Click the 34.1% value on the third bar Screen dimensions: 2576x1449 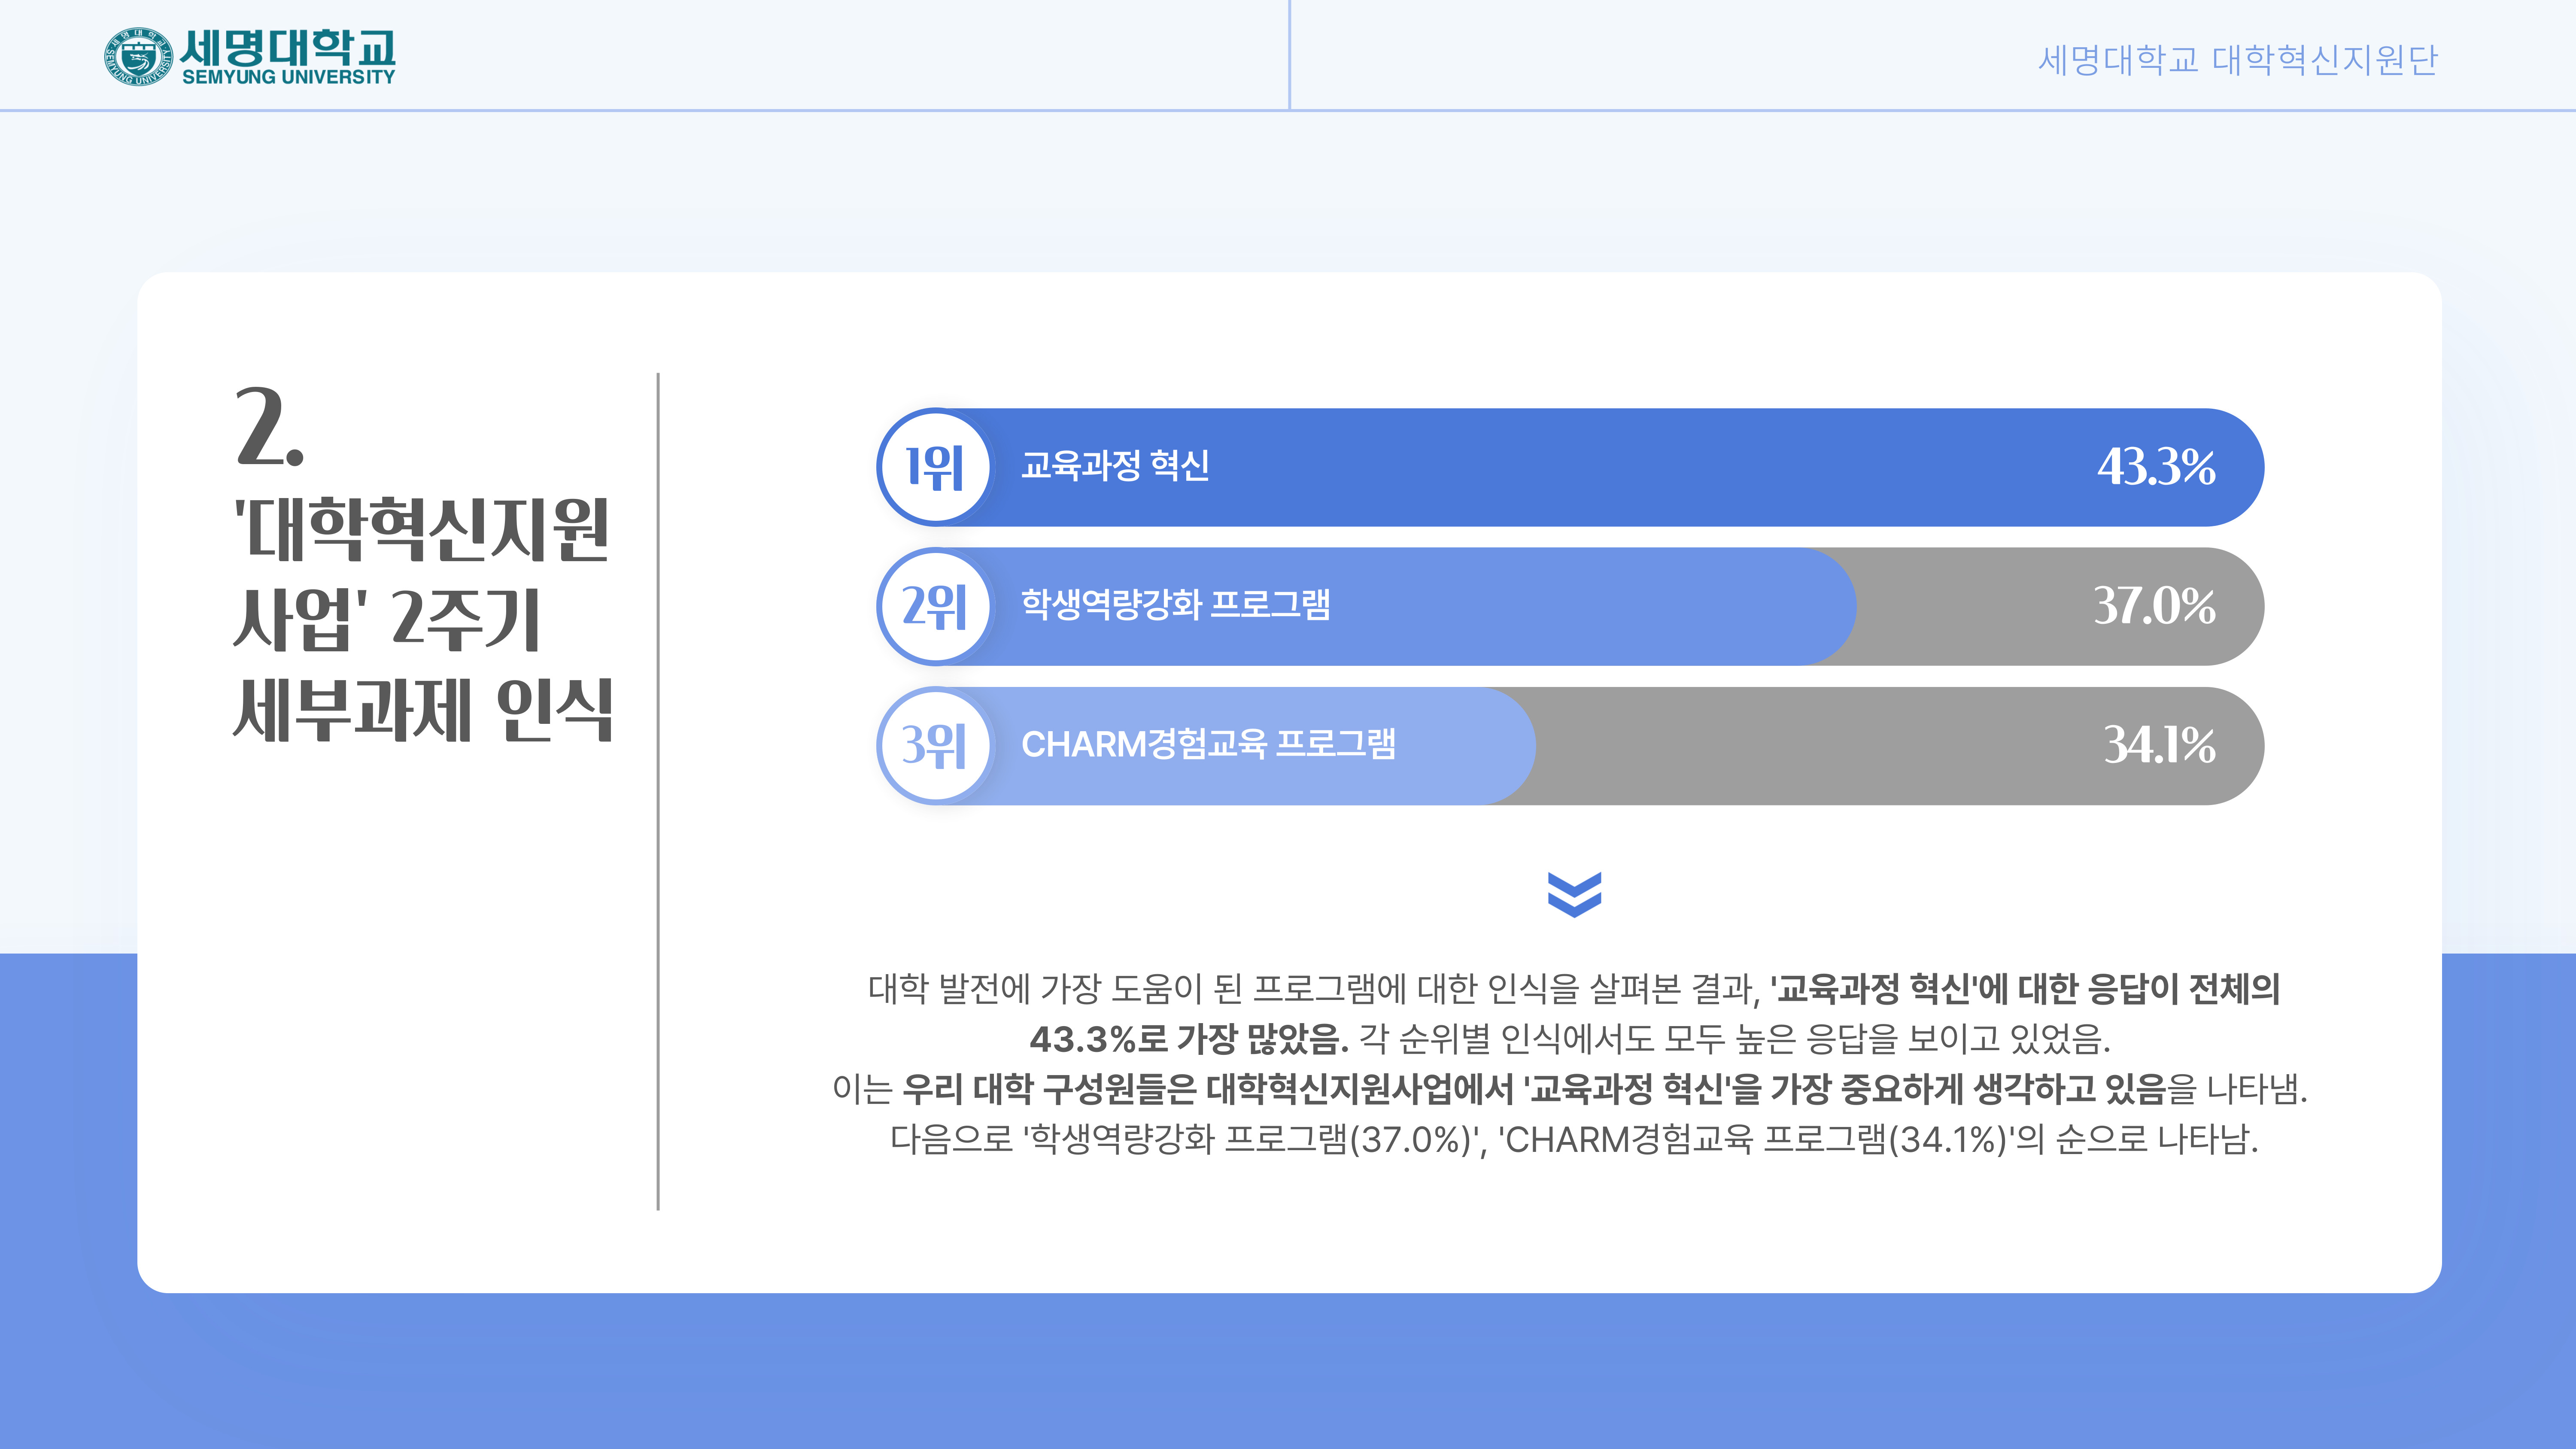click(2159, 744)
